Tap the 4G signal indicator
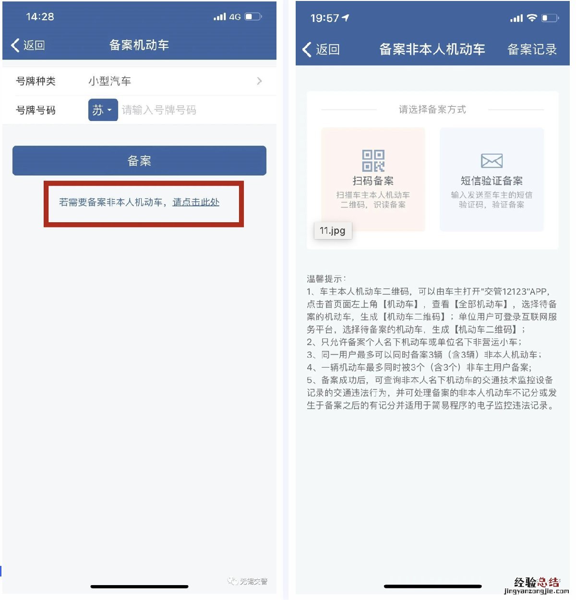This screenshot has height=600, width=576. coord(235,17)
